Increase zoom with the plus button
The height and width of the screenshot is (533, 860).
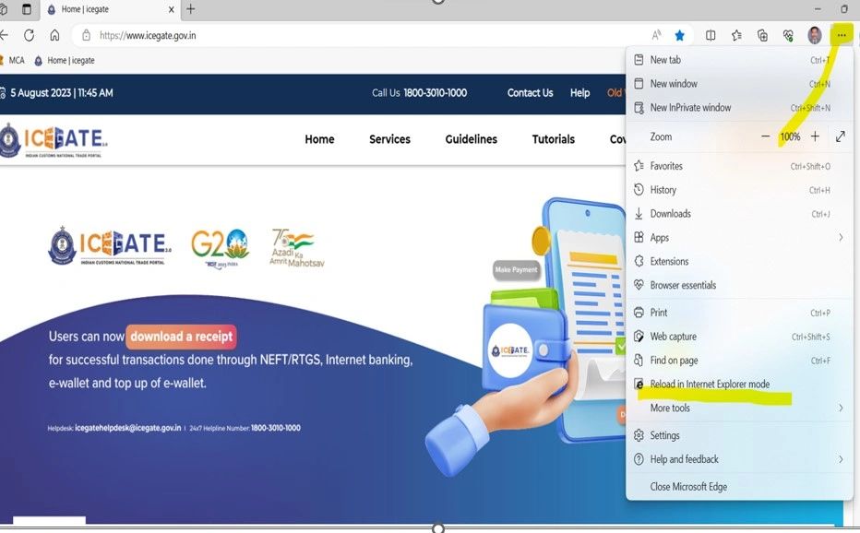[x=815, y=136]
